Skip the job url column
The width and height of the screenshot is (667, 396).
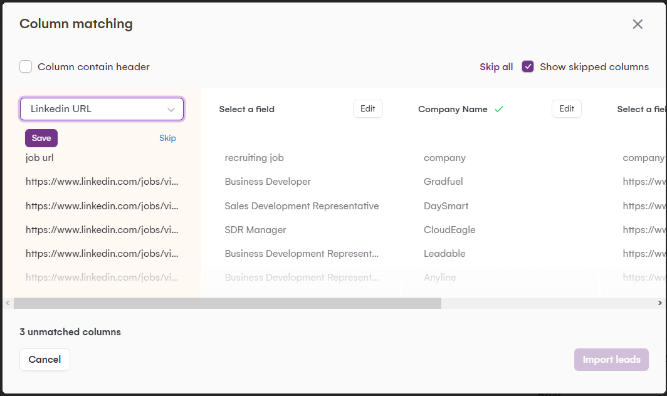pyautogui.click(x=167, y=138)
